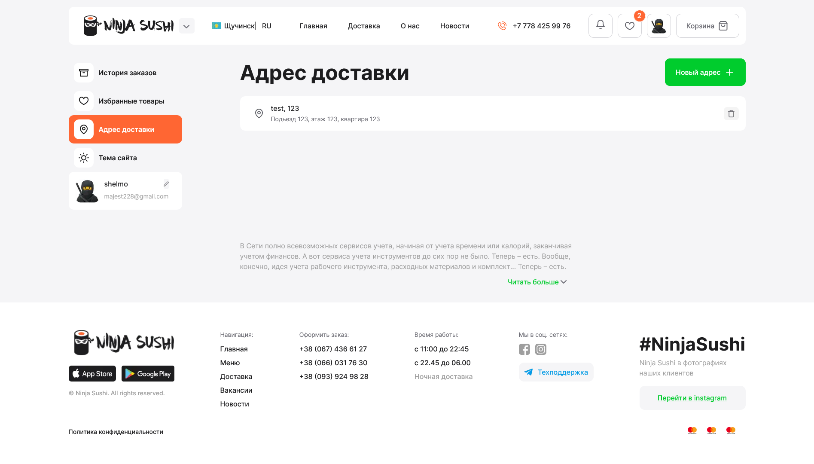The image size is (814, 464).
Task: Go to Доставка in top navigation
Action: (x=363, y=26)
